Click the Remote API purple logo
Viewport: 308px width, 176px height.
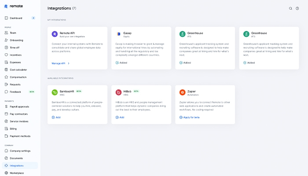[x=55, y=34]
